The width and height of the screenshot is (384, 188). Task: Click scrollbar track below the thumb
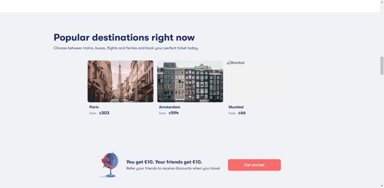(x=382, y=131)
